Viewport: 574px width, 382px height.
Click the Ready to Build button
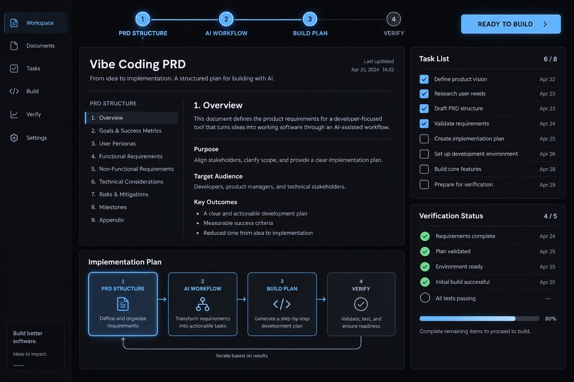click(511, 24)
